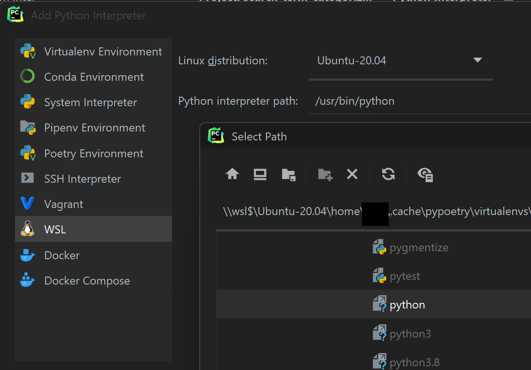Image resolution: width=531 pixels, height=370 pixels.
Task: Click the Project directory toolbar icon
Action: 289,175
